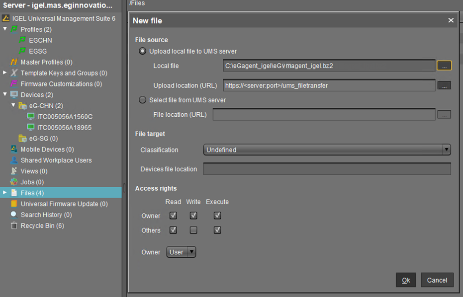Cancel the New file dialog

[437, 280]
